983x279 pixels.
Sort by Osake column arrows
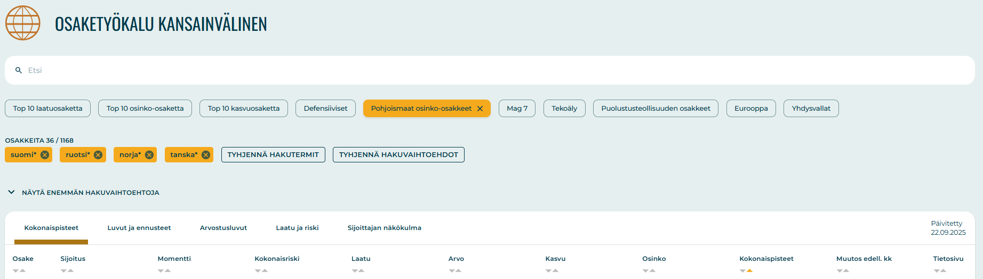coord(19,270)
